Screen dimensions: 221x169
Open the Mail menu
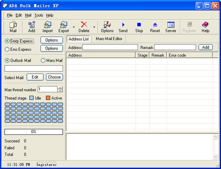[28, 15]
